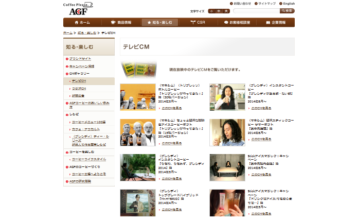View CM link for Mr.HYBRID ad
358x220 pixels.
172,210
